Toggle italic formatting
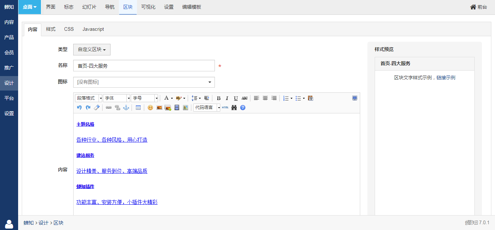The height and width of the screenshot is (230, 495). tap(227, 98)
